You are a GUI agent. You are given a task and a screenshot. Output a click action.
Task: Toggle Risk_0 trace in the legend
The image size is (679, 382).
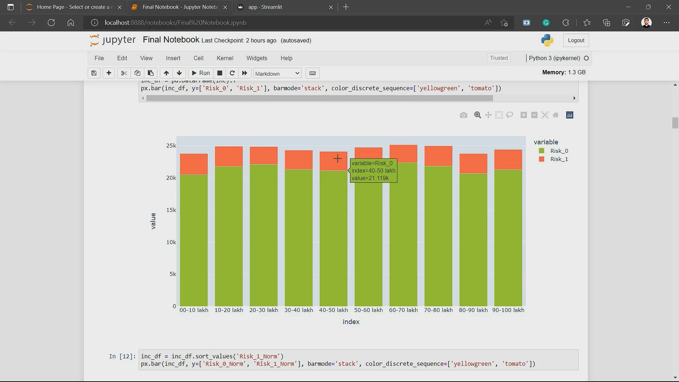(559, 151)
